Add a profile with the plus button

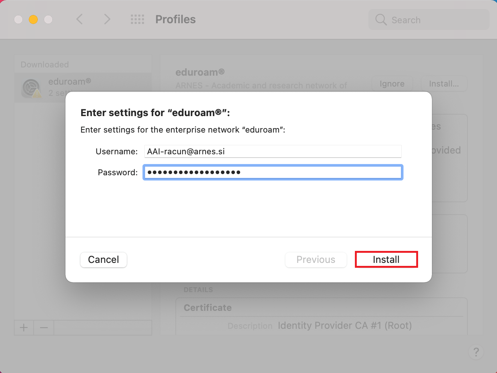(24, 328)
